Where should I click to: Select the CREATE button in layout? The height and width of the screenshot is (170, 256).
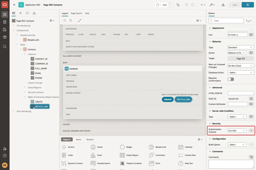click(x=168, y=100)
